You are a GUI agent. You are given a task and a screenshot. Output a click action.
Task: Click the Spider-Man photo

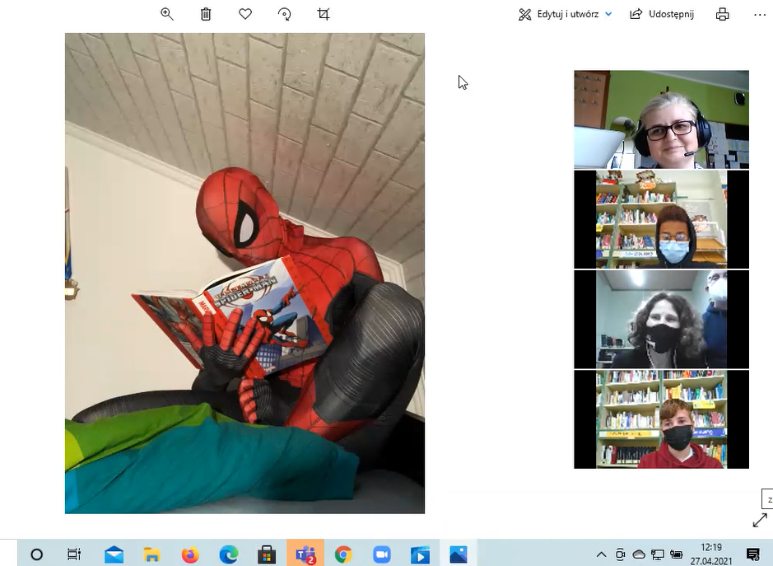click(244, 273)
